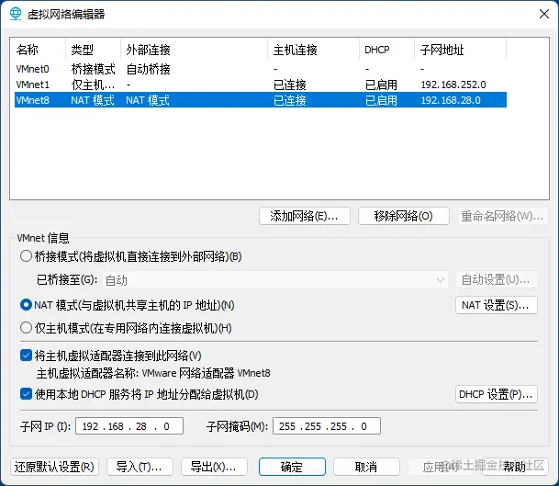Viewport: 559px width, 486px height.
Task: Click the 主机连接 column header
Action: (313, 50)
